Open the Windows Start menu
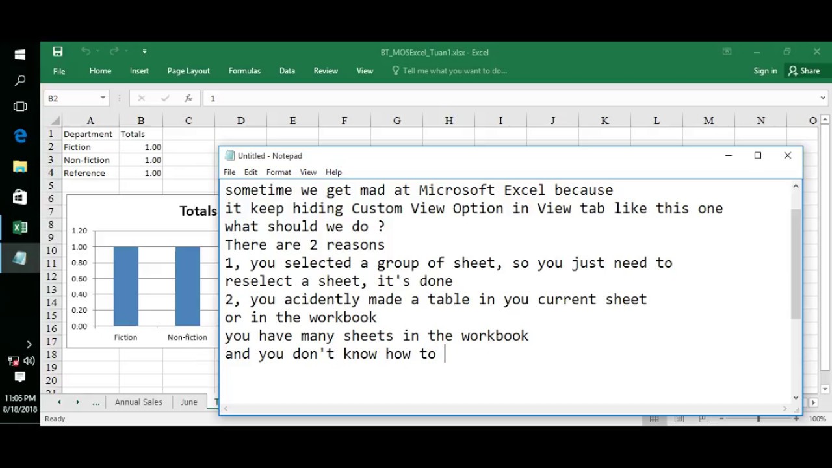This screenshot has height=468, width=832. [20, 55]
